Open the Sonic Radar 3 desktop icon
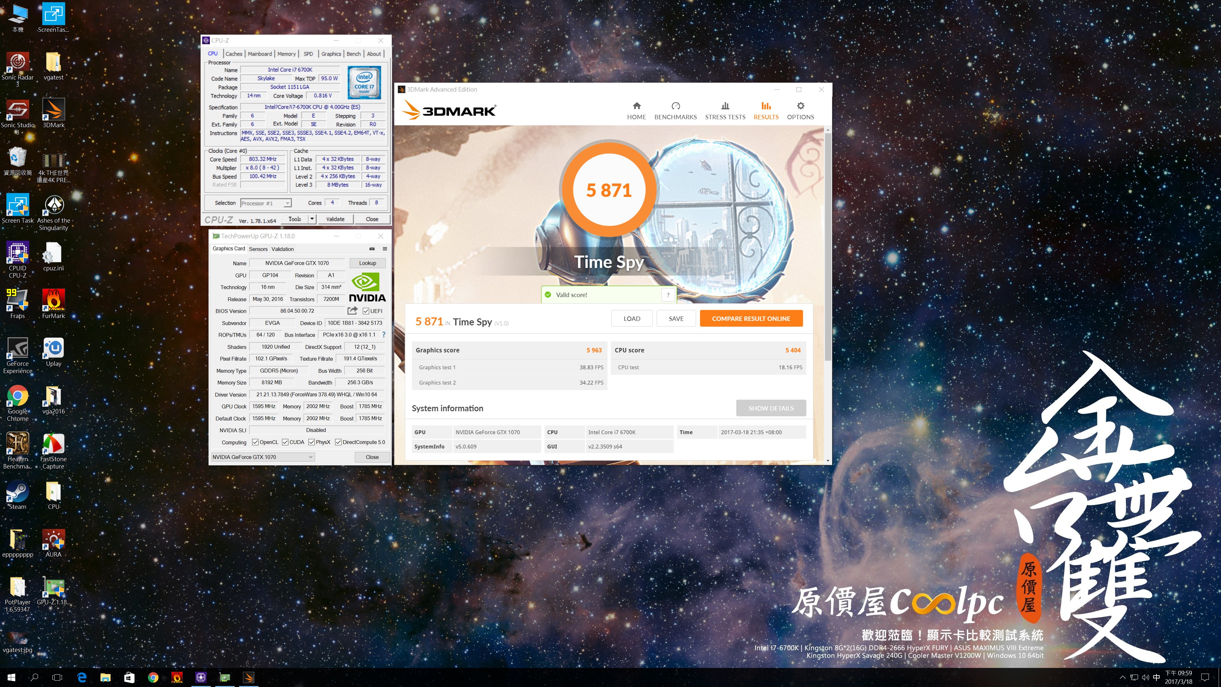The width and height of the screenshot is (1221, 687). coord(17,69)
